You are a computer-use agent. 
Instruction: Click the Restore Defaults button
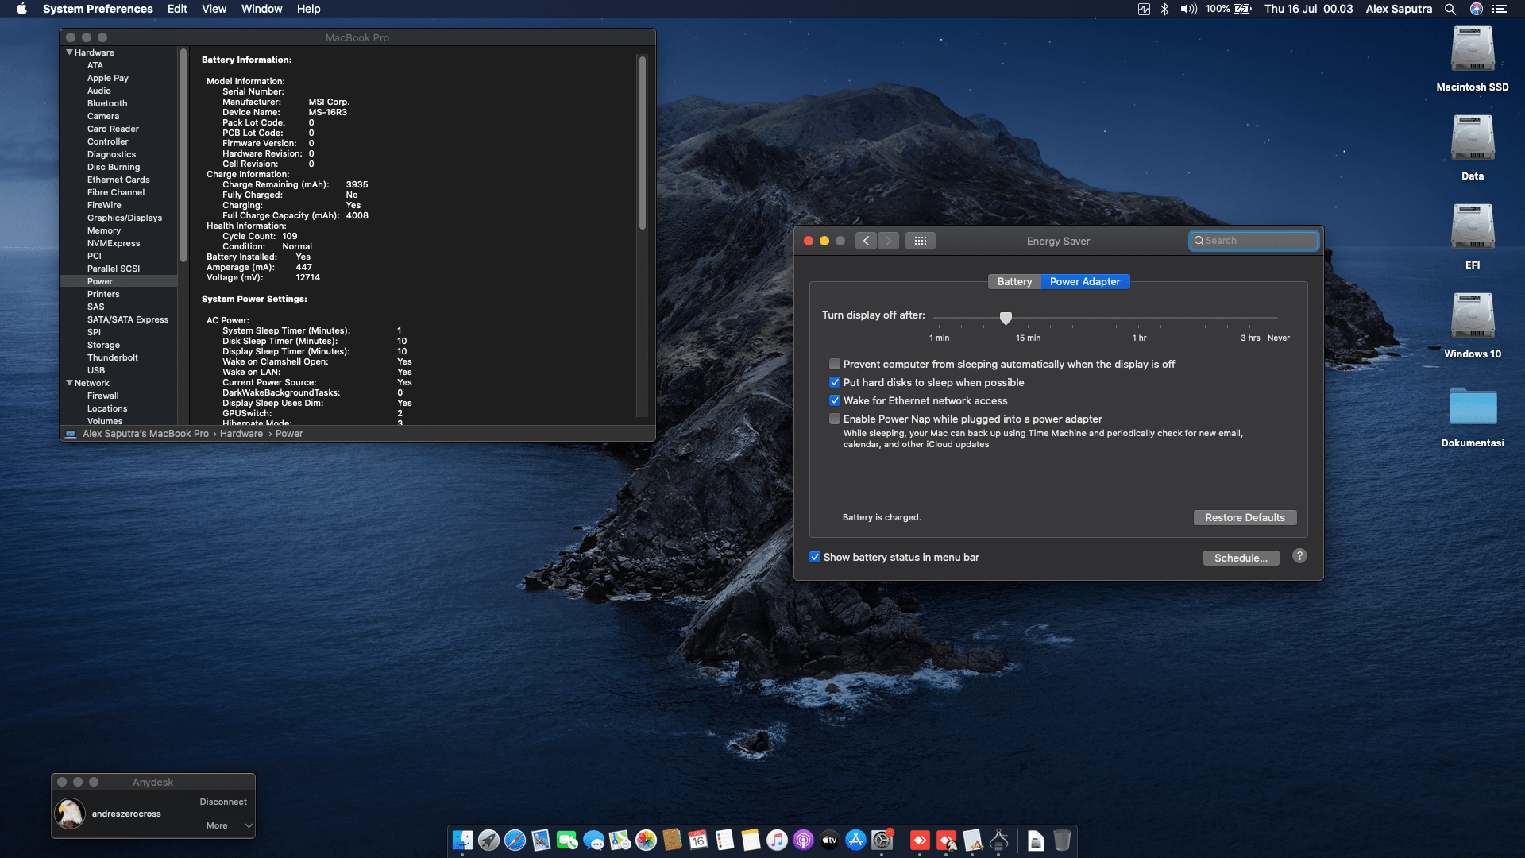pyautogui.click(x=1245, y=517)
